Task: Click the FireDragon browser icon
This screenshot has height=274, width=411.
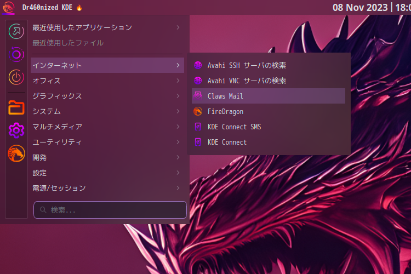Action: click(198, 111)
